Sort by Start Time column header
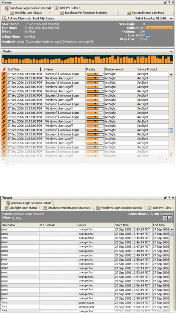 (134, 225)
